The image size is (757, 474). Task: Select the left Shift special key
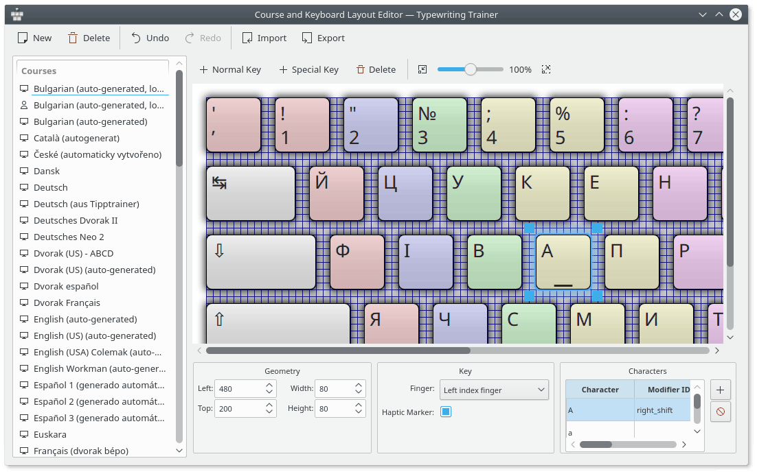pos(278,323)
